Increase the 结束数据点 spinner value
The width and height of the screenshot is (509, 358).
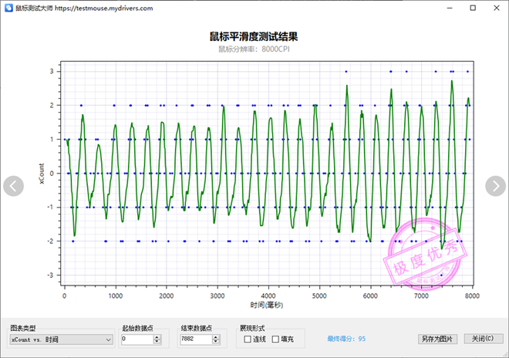[x=217, y=336]
